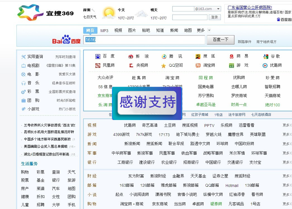Switch to the 贴吧 search tab
Screen dimensions: 292x209
pos(146,30)
